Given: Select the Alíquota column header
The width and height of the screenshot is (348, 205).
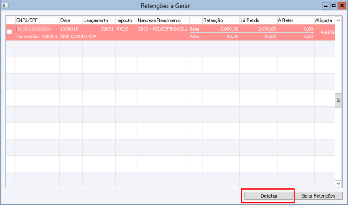Looking at the screenshot, I should click(x=325, y=20).
